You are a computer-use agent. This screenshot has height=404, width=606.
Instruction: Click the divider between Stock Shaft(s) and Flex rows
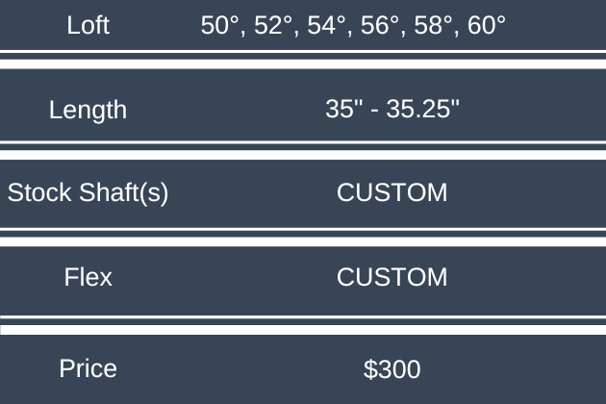pyautogui.click(x=303, y=235)
